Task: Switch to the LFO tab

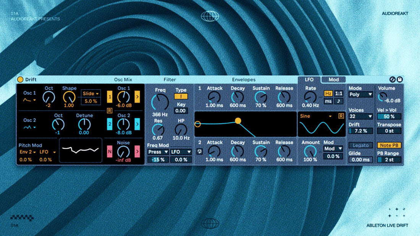Action: tap(309, 79)
